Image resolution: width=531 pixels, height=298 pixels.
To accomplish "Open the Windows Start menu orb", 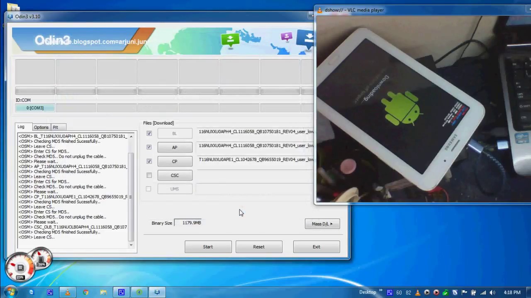I will click(10, 292).
